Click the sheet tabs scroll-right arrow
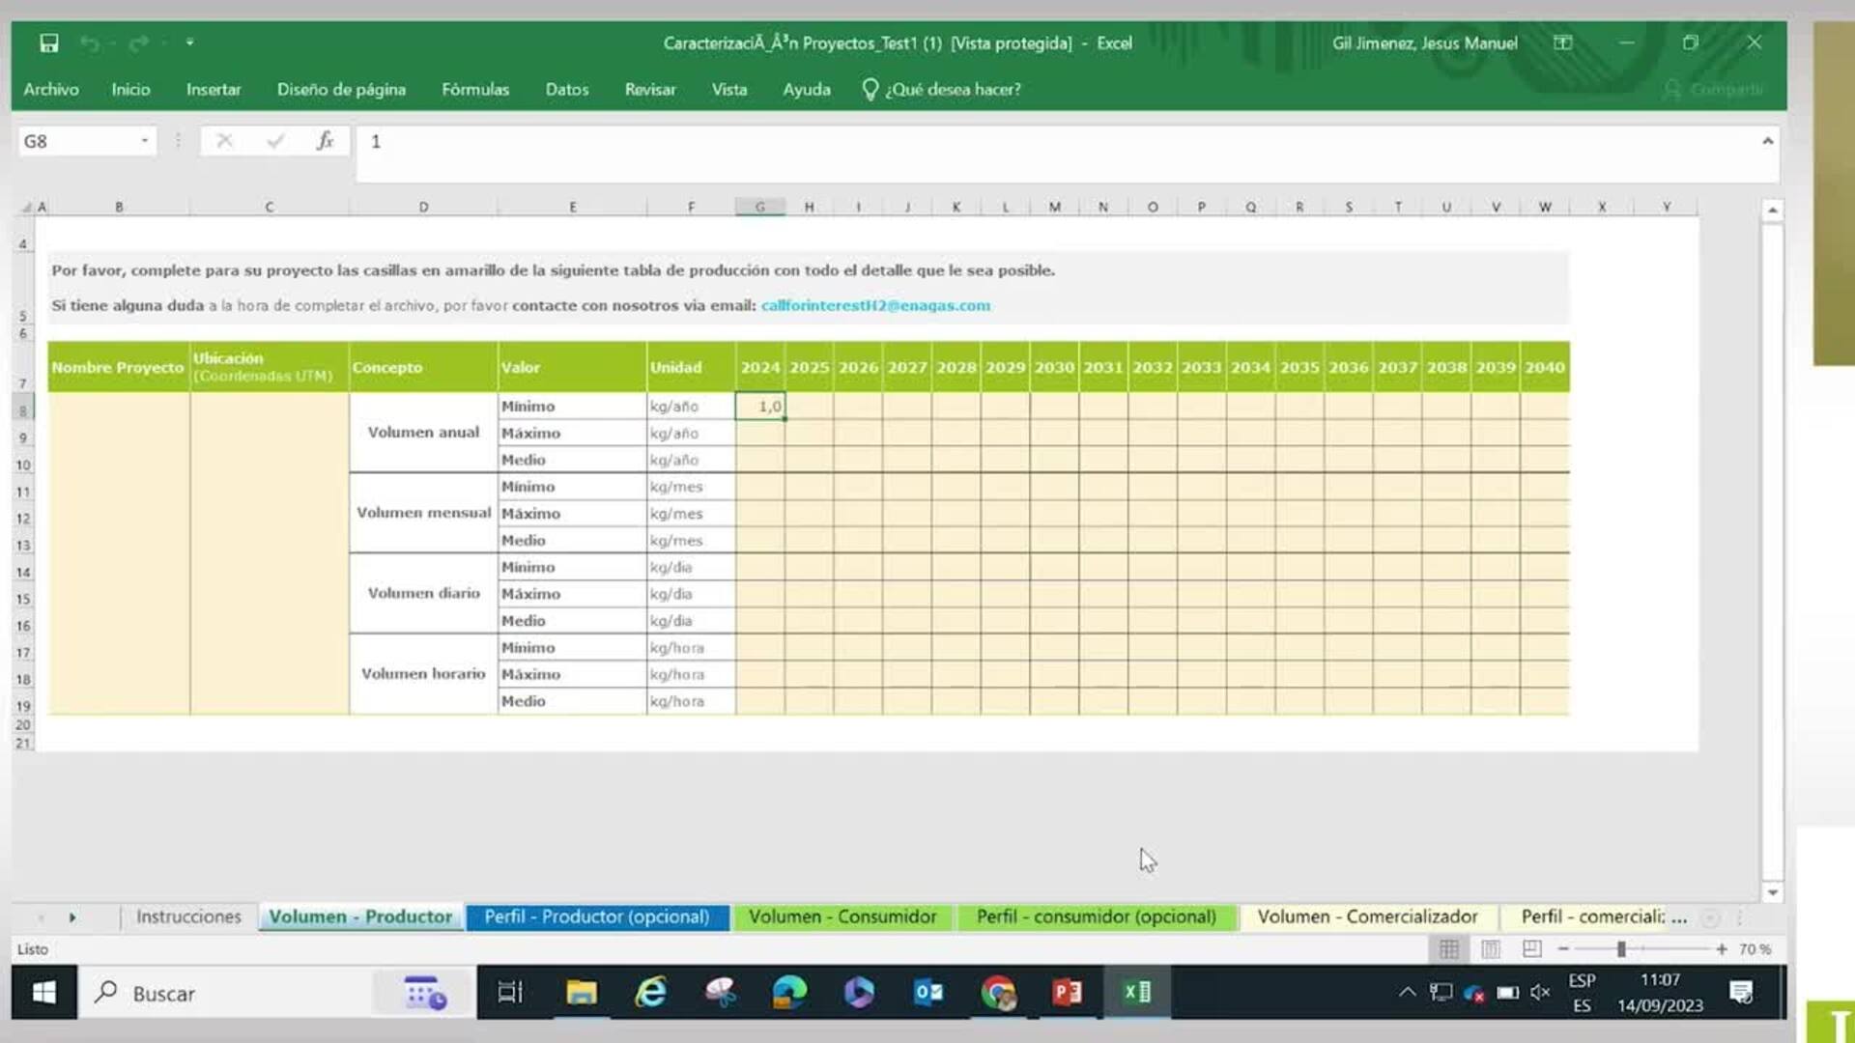 point(72,917)
